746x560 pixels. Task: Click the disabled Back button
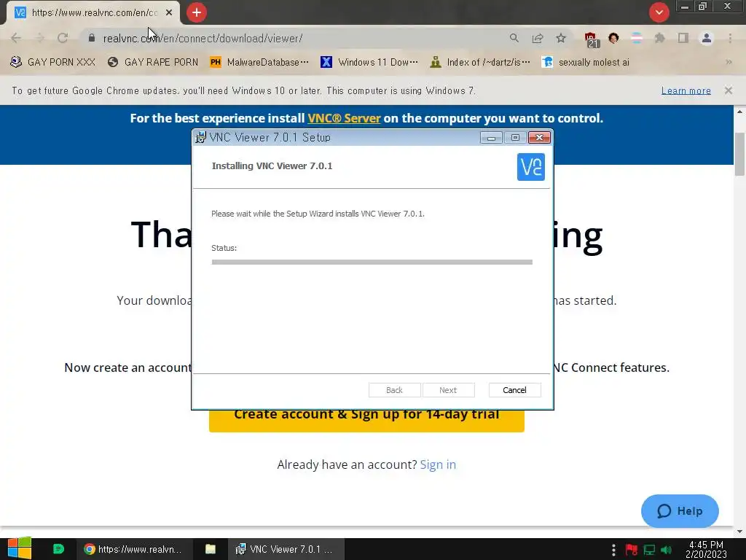[x=394, y=390]
